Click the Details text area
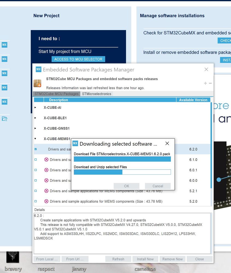 coord(122,233)
